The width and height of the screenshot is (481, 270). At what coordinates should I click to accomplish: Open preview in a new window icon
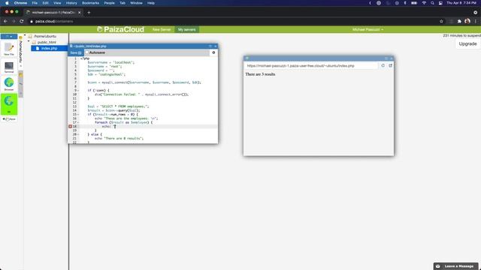click(x=390, y=65)
